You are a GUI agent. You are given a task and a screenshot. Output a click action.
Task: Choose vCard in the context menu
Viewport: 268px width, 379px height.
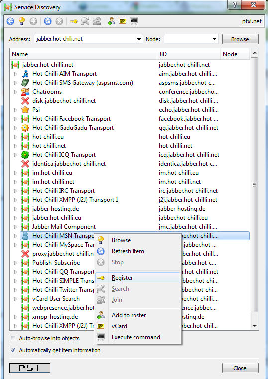[x=138, y=326]
